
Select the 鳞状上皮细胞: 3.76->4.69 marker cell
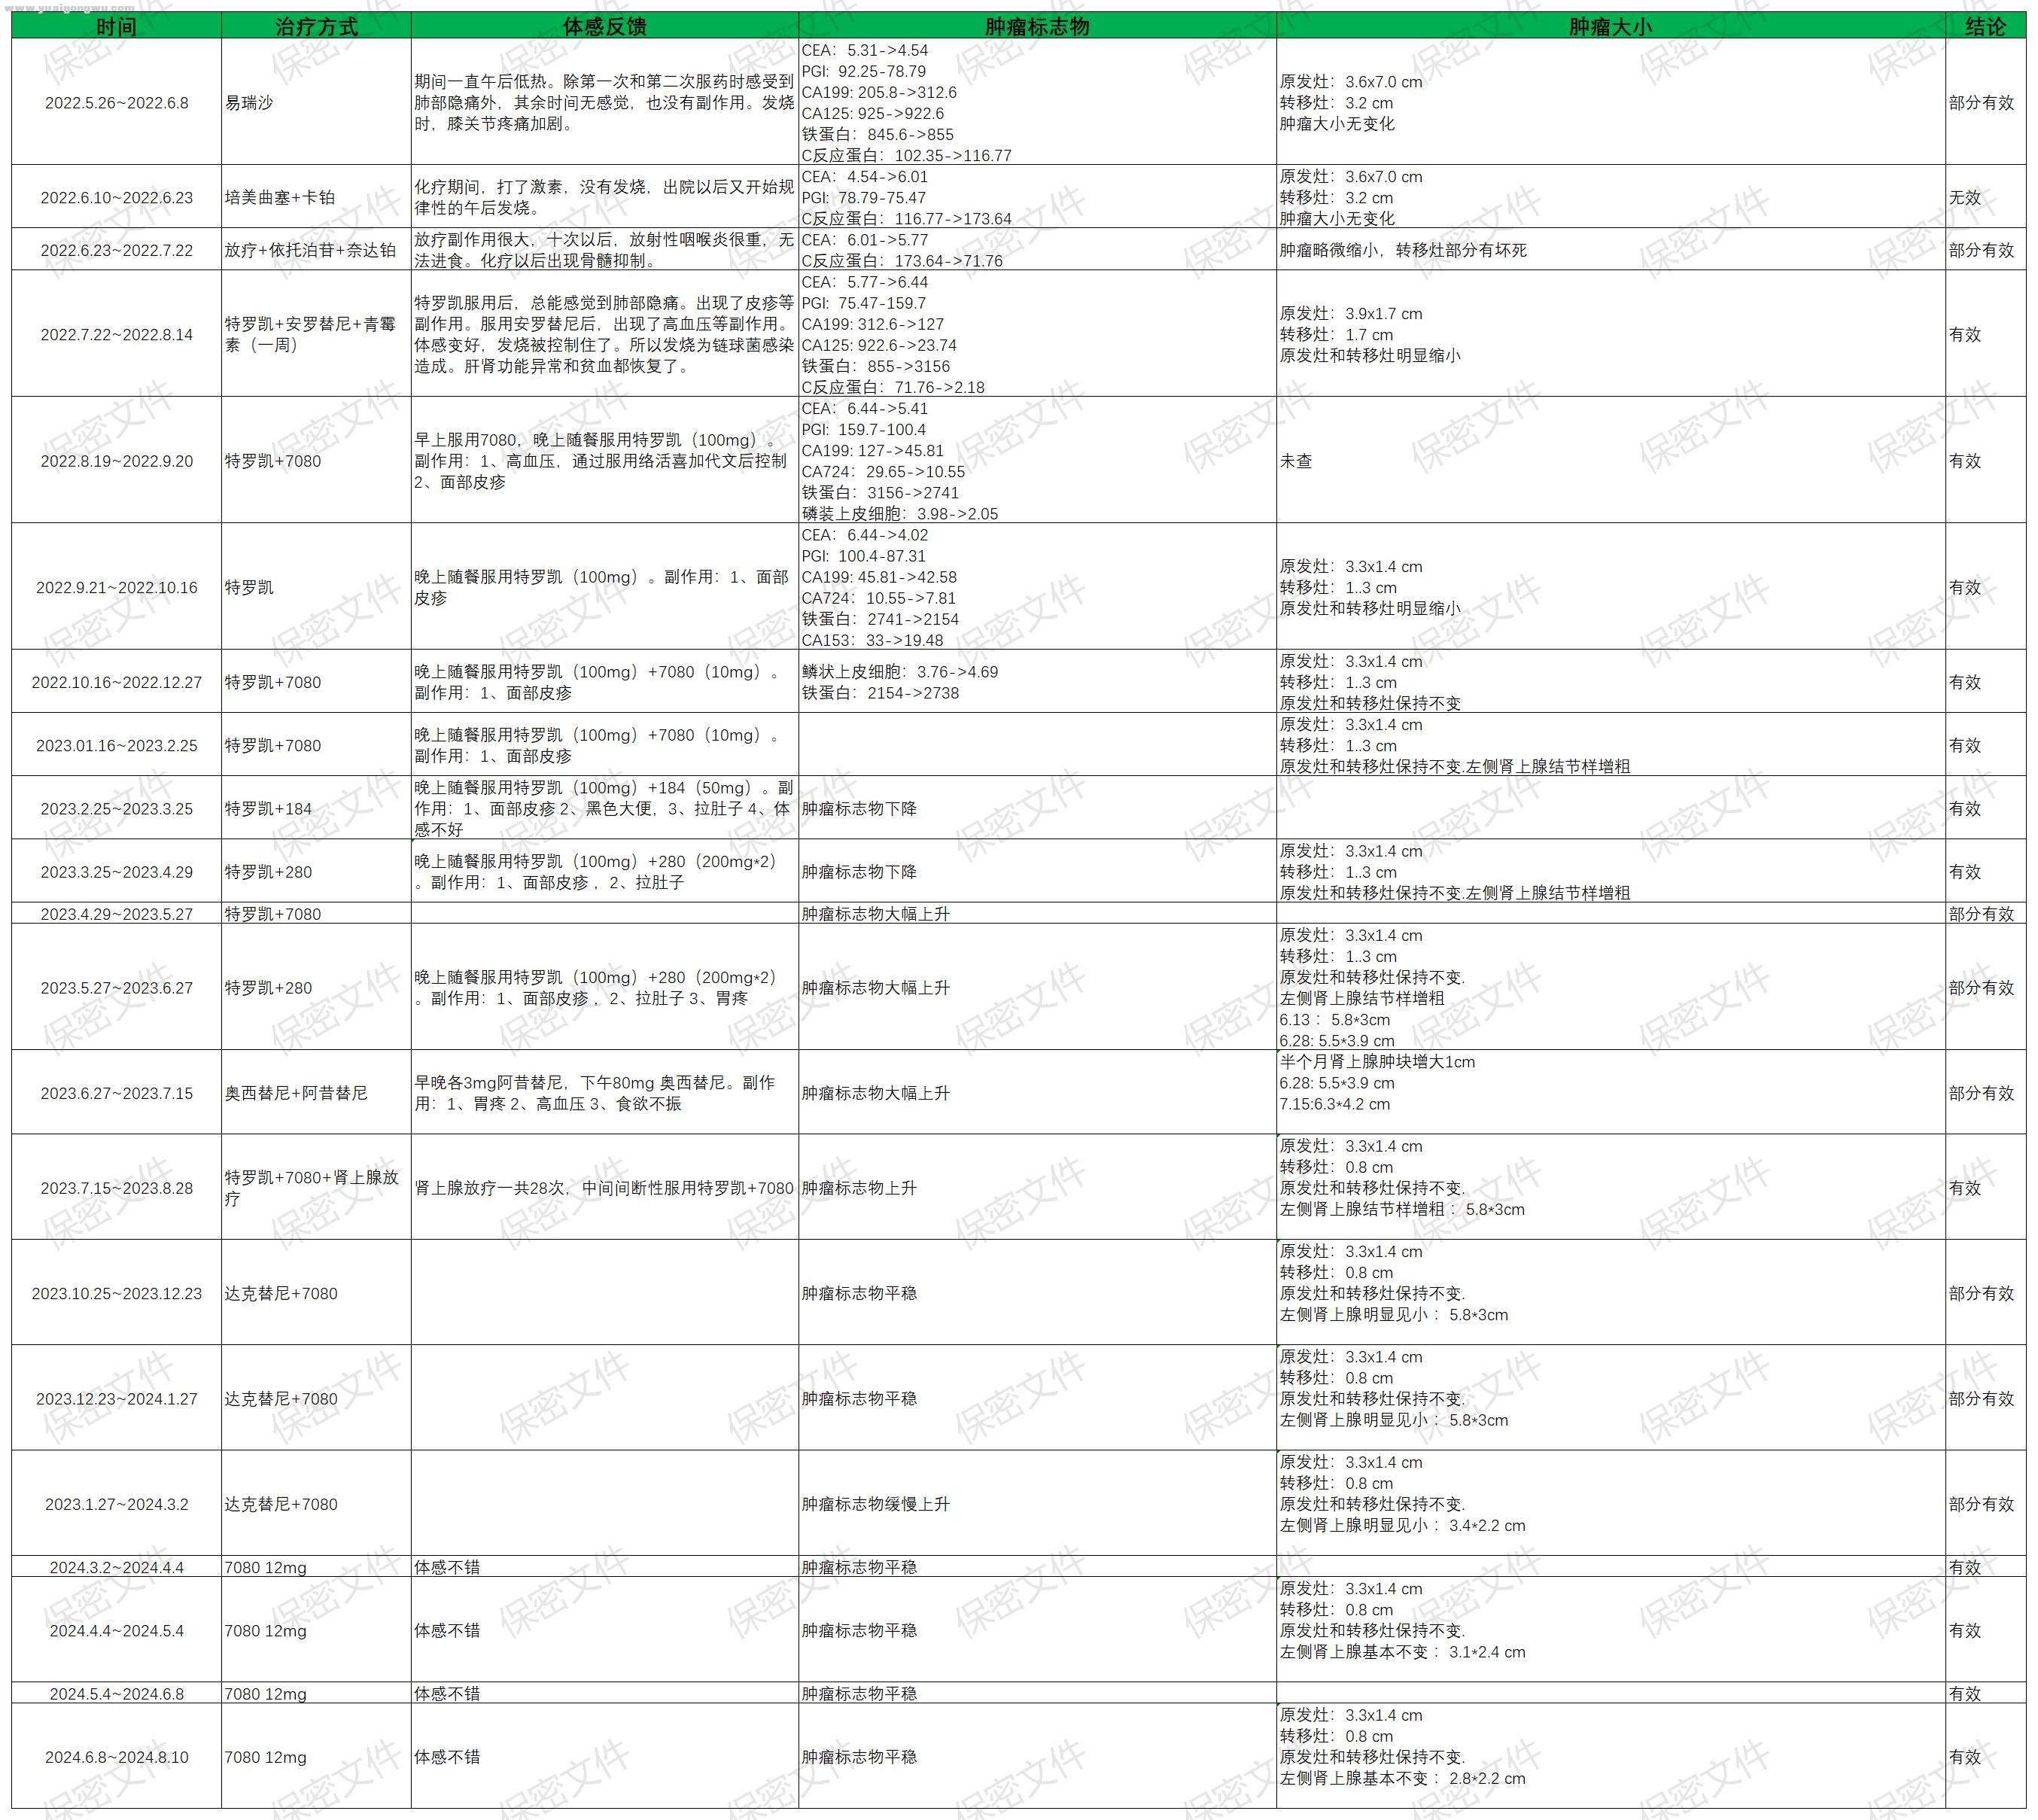(1037, 682)
